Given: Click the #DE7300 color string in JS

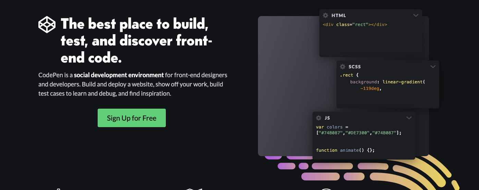Looking at the screenshot, I should coord(357,133).
